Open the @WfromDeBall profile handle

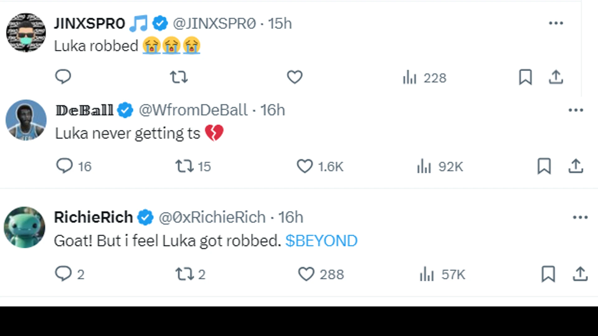[x=193, y=110]
